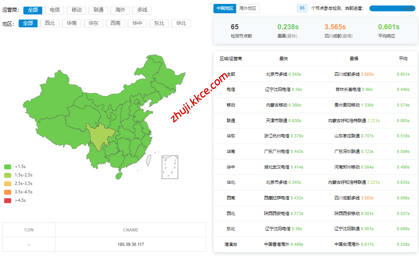Click the red >4.5s legend swatch
419x256 pixels.
tap(7, 201)
